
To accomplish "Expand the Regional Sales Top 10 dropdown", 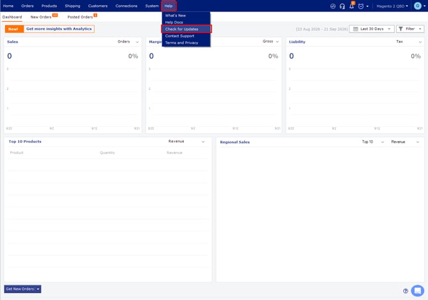I will (373, 142).
